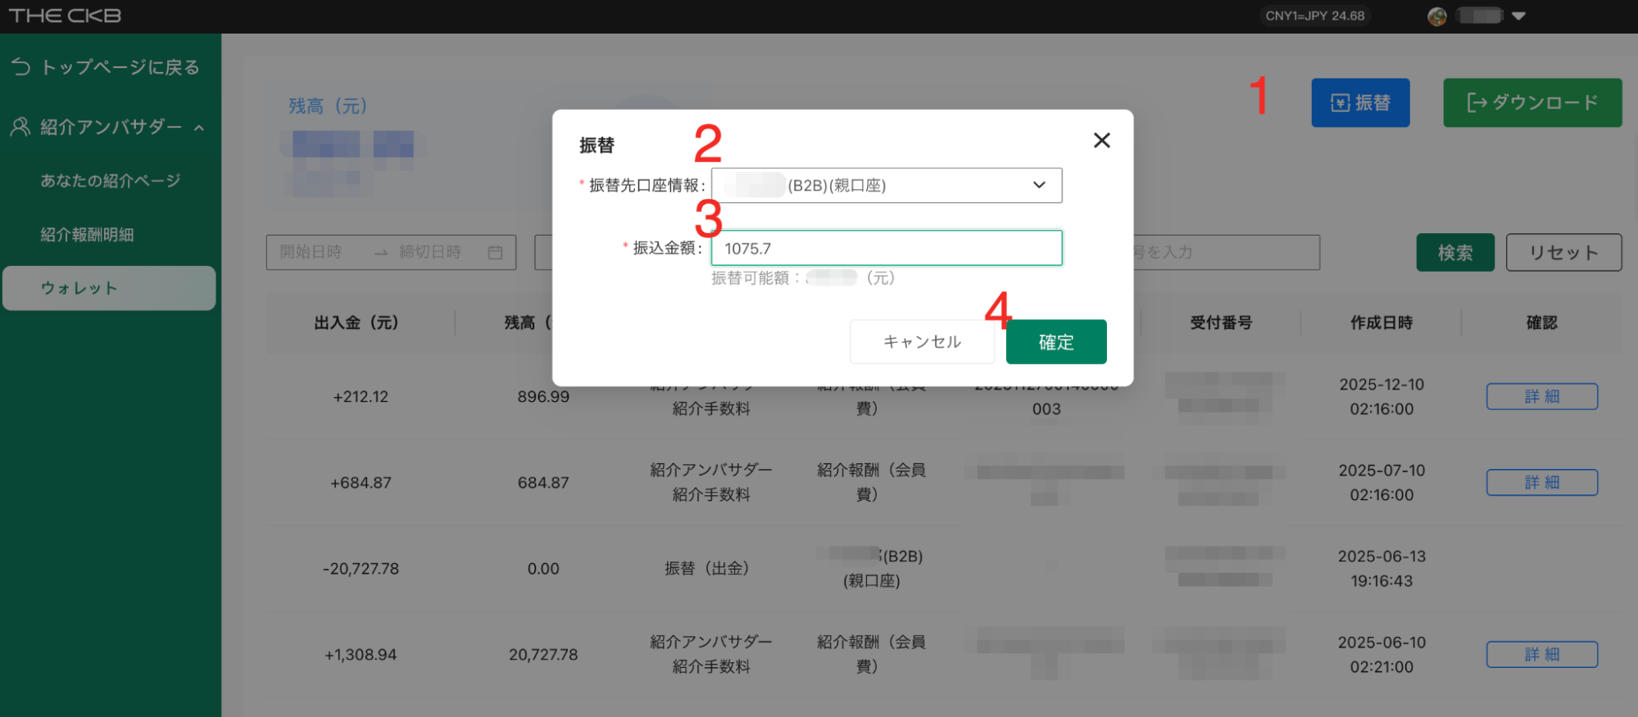
Task: Click the リセット button
Action: [1563, 252]
